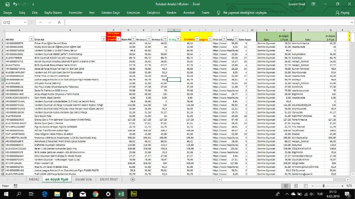
Task: Open the Geliştirici tab
Action: pos(153,12)
